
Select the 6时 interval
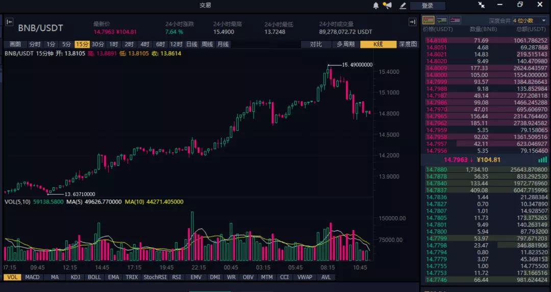click(x=160, y=44)
